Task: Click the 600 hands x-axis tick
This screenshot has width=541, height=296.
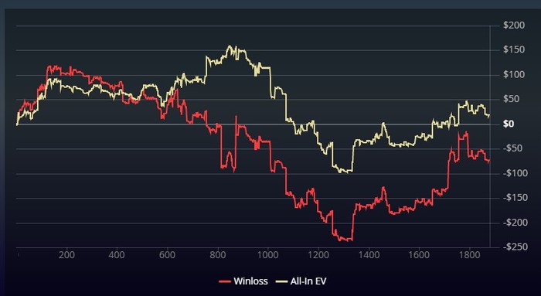Action: pos(168,255)
